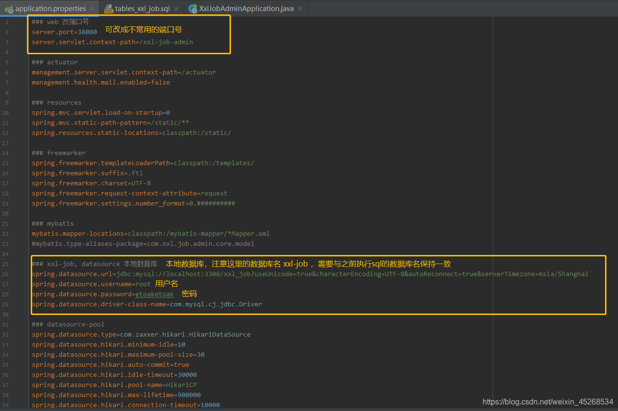Click the hikari.maximum-pool-size=30 line

[118, 354]
